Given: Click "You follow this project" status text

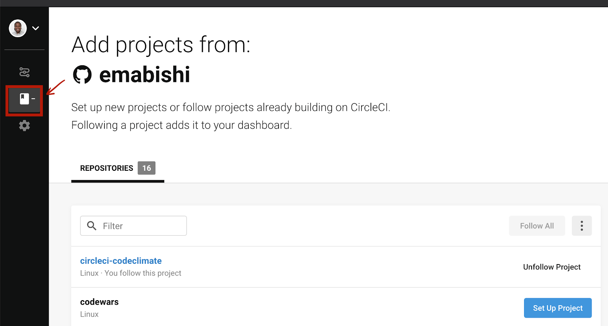Looking at the screenshot, I should point(143,273).
